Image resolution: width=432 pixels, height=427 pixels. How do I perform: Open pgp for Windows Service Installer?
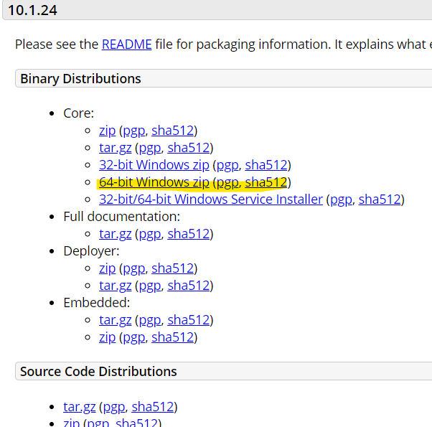341,200
